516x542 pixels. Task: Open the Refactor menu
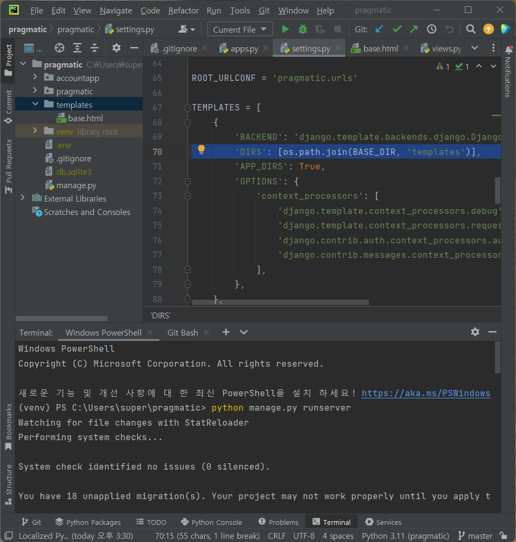click(184, 10)
